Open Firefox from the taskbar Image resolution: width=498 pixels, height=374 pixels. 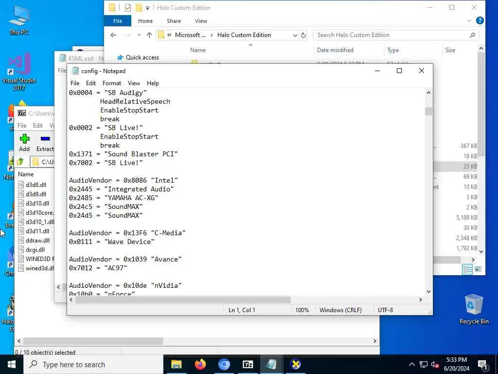(200, 364)
